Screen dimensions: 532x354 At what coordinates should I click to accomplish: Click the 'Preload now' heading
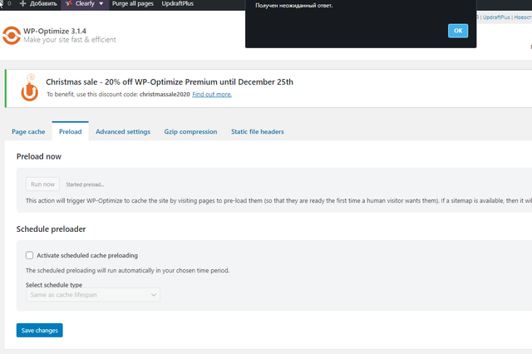click(39, 156)
